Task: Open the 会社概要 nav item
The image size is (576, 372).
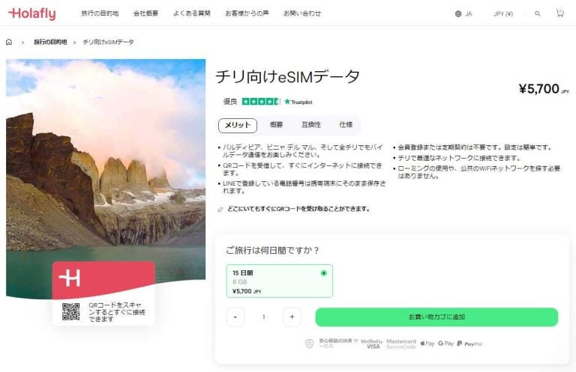Action: point(145,13)
